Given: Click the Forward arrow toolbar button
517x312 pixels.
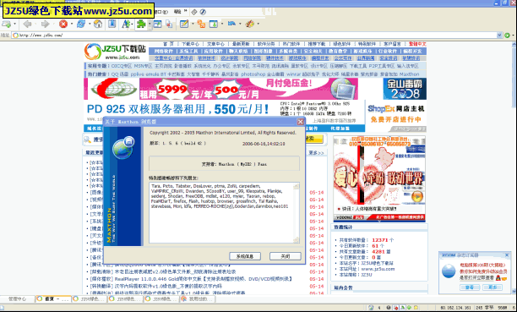Looking at the screenshot, I should pos(45,24).
